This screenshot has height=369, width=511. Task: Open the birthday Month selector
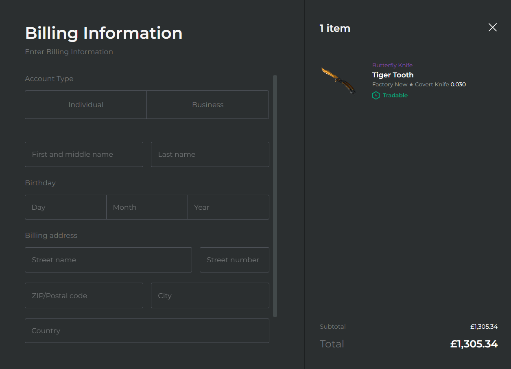pyautogui.click(x=147, y=207)
